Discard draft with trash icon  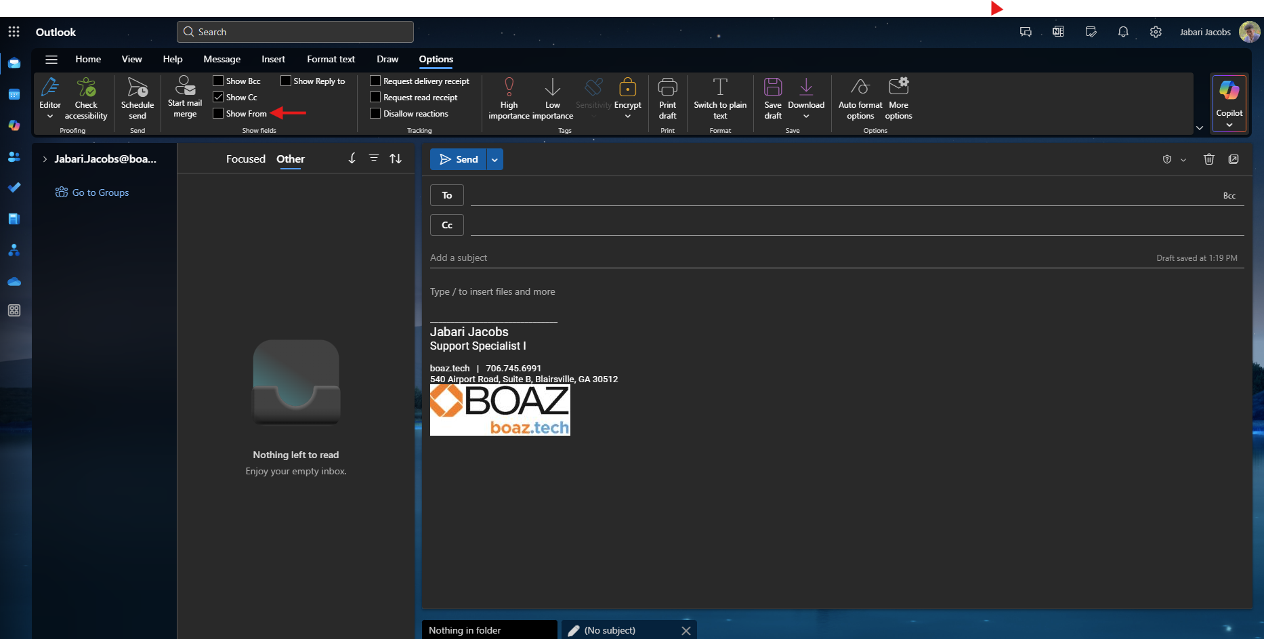[1208, 159]
